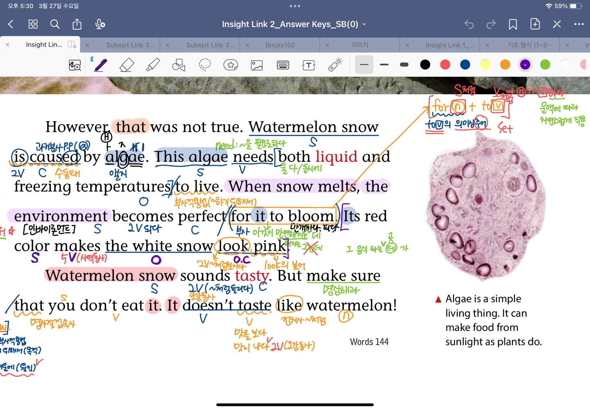Expand the document title dropdown
Viewport: 590px width, 410px height.
click(x=364, y=25)
